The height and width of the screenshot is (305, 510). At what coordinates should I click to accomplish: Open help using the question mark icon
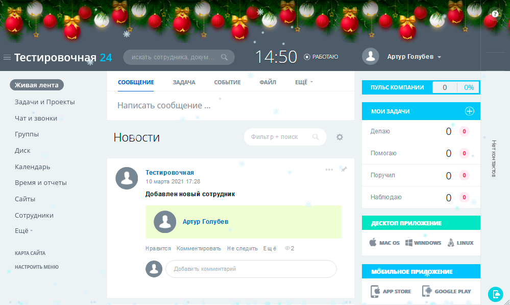coord(494,14)
